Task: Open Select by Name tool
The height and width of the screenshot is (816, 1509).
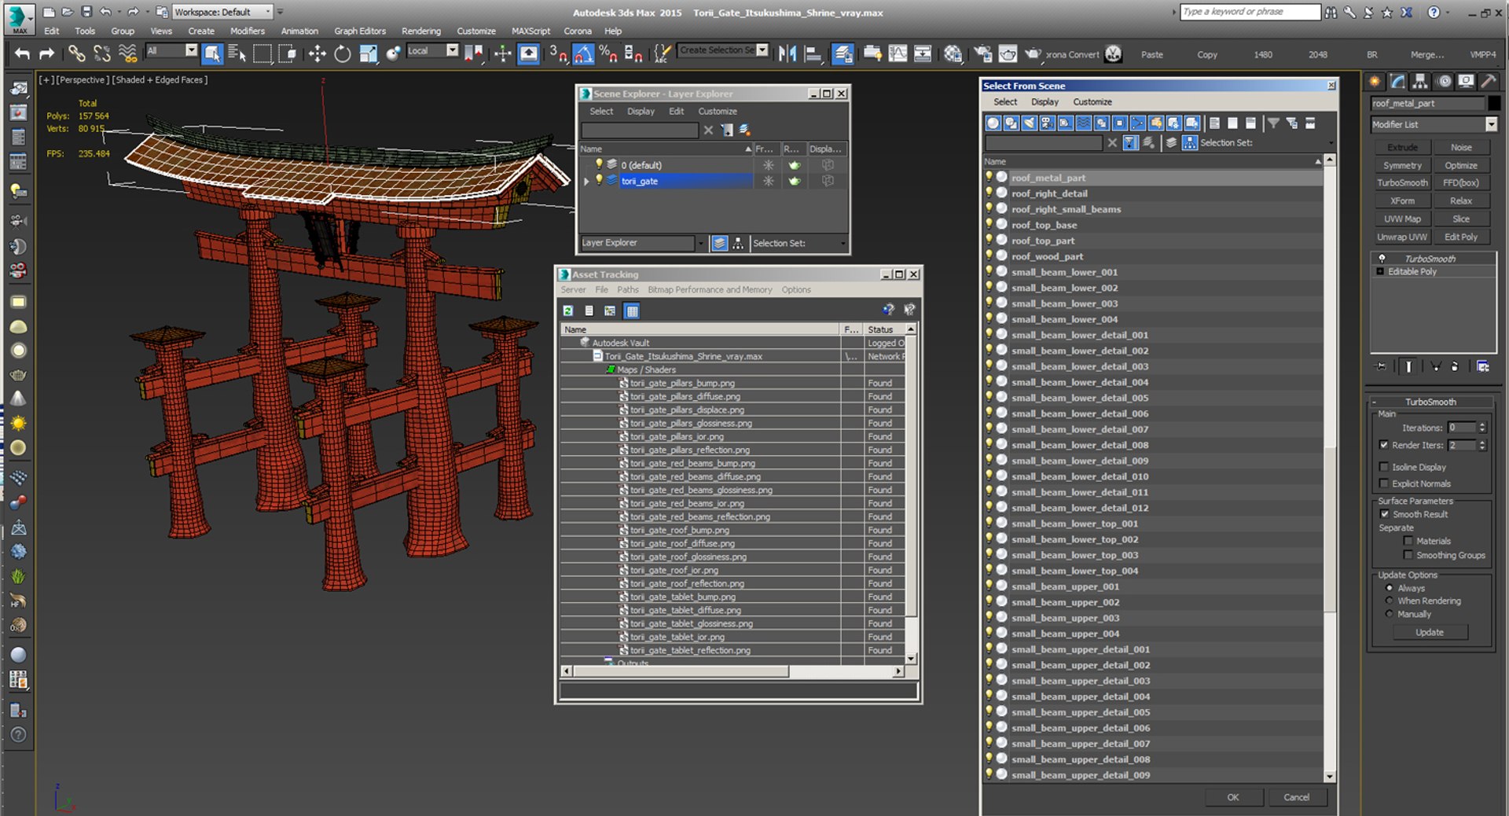Action: tap(237, 53)
